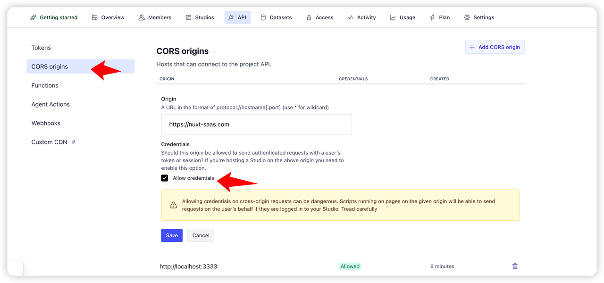Click the Activity pulse icon
Image resolution: width=604 pixels, height=283 pixels.
click(x=350, y=17)
